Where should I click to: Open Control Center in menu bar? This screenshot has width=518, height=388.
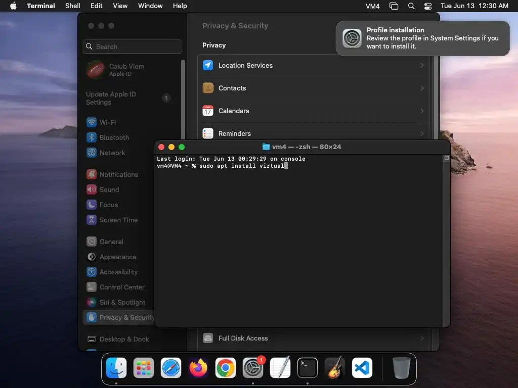[428, 6]
